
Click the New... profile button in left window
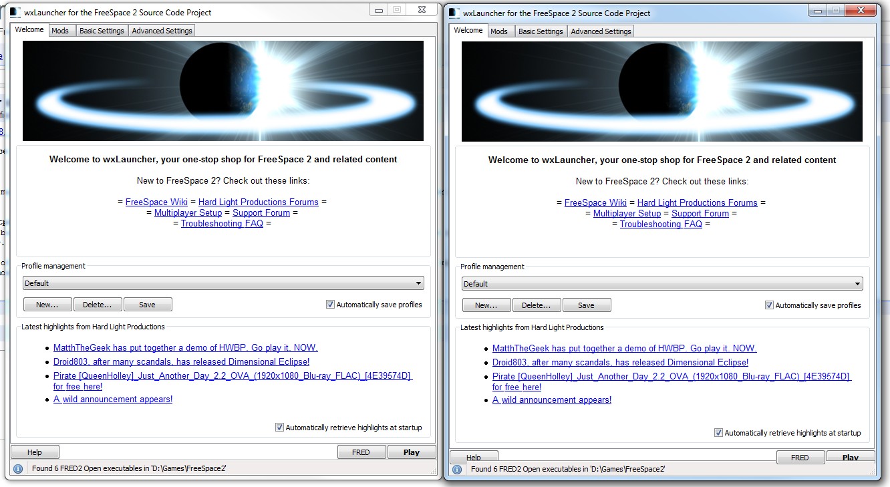[x=47, y=305]
